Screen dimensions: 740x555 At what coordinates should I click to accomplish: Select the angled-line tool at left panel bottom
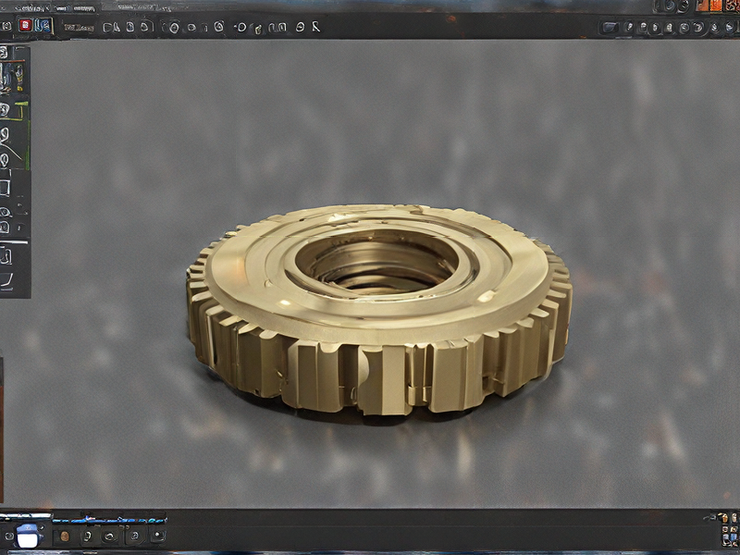6,281
